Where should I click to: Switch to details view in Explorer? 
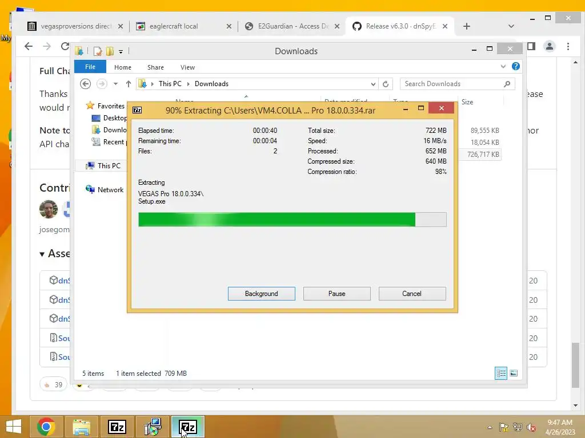[x=500, y=373]
